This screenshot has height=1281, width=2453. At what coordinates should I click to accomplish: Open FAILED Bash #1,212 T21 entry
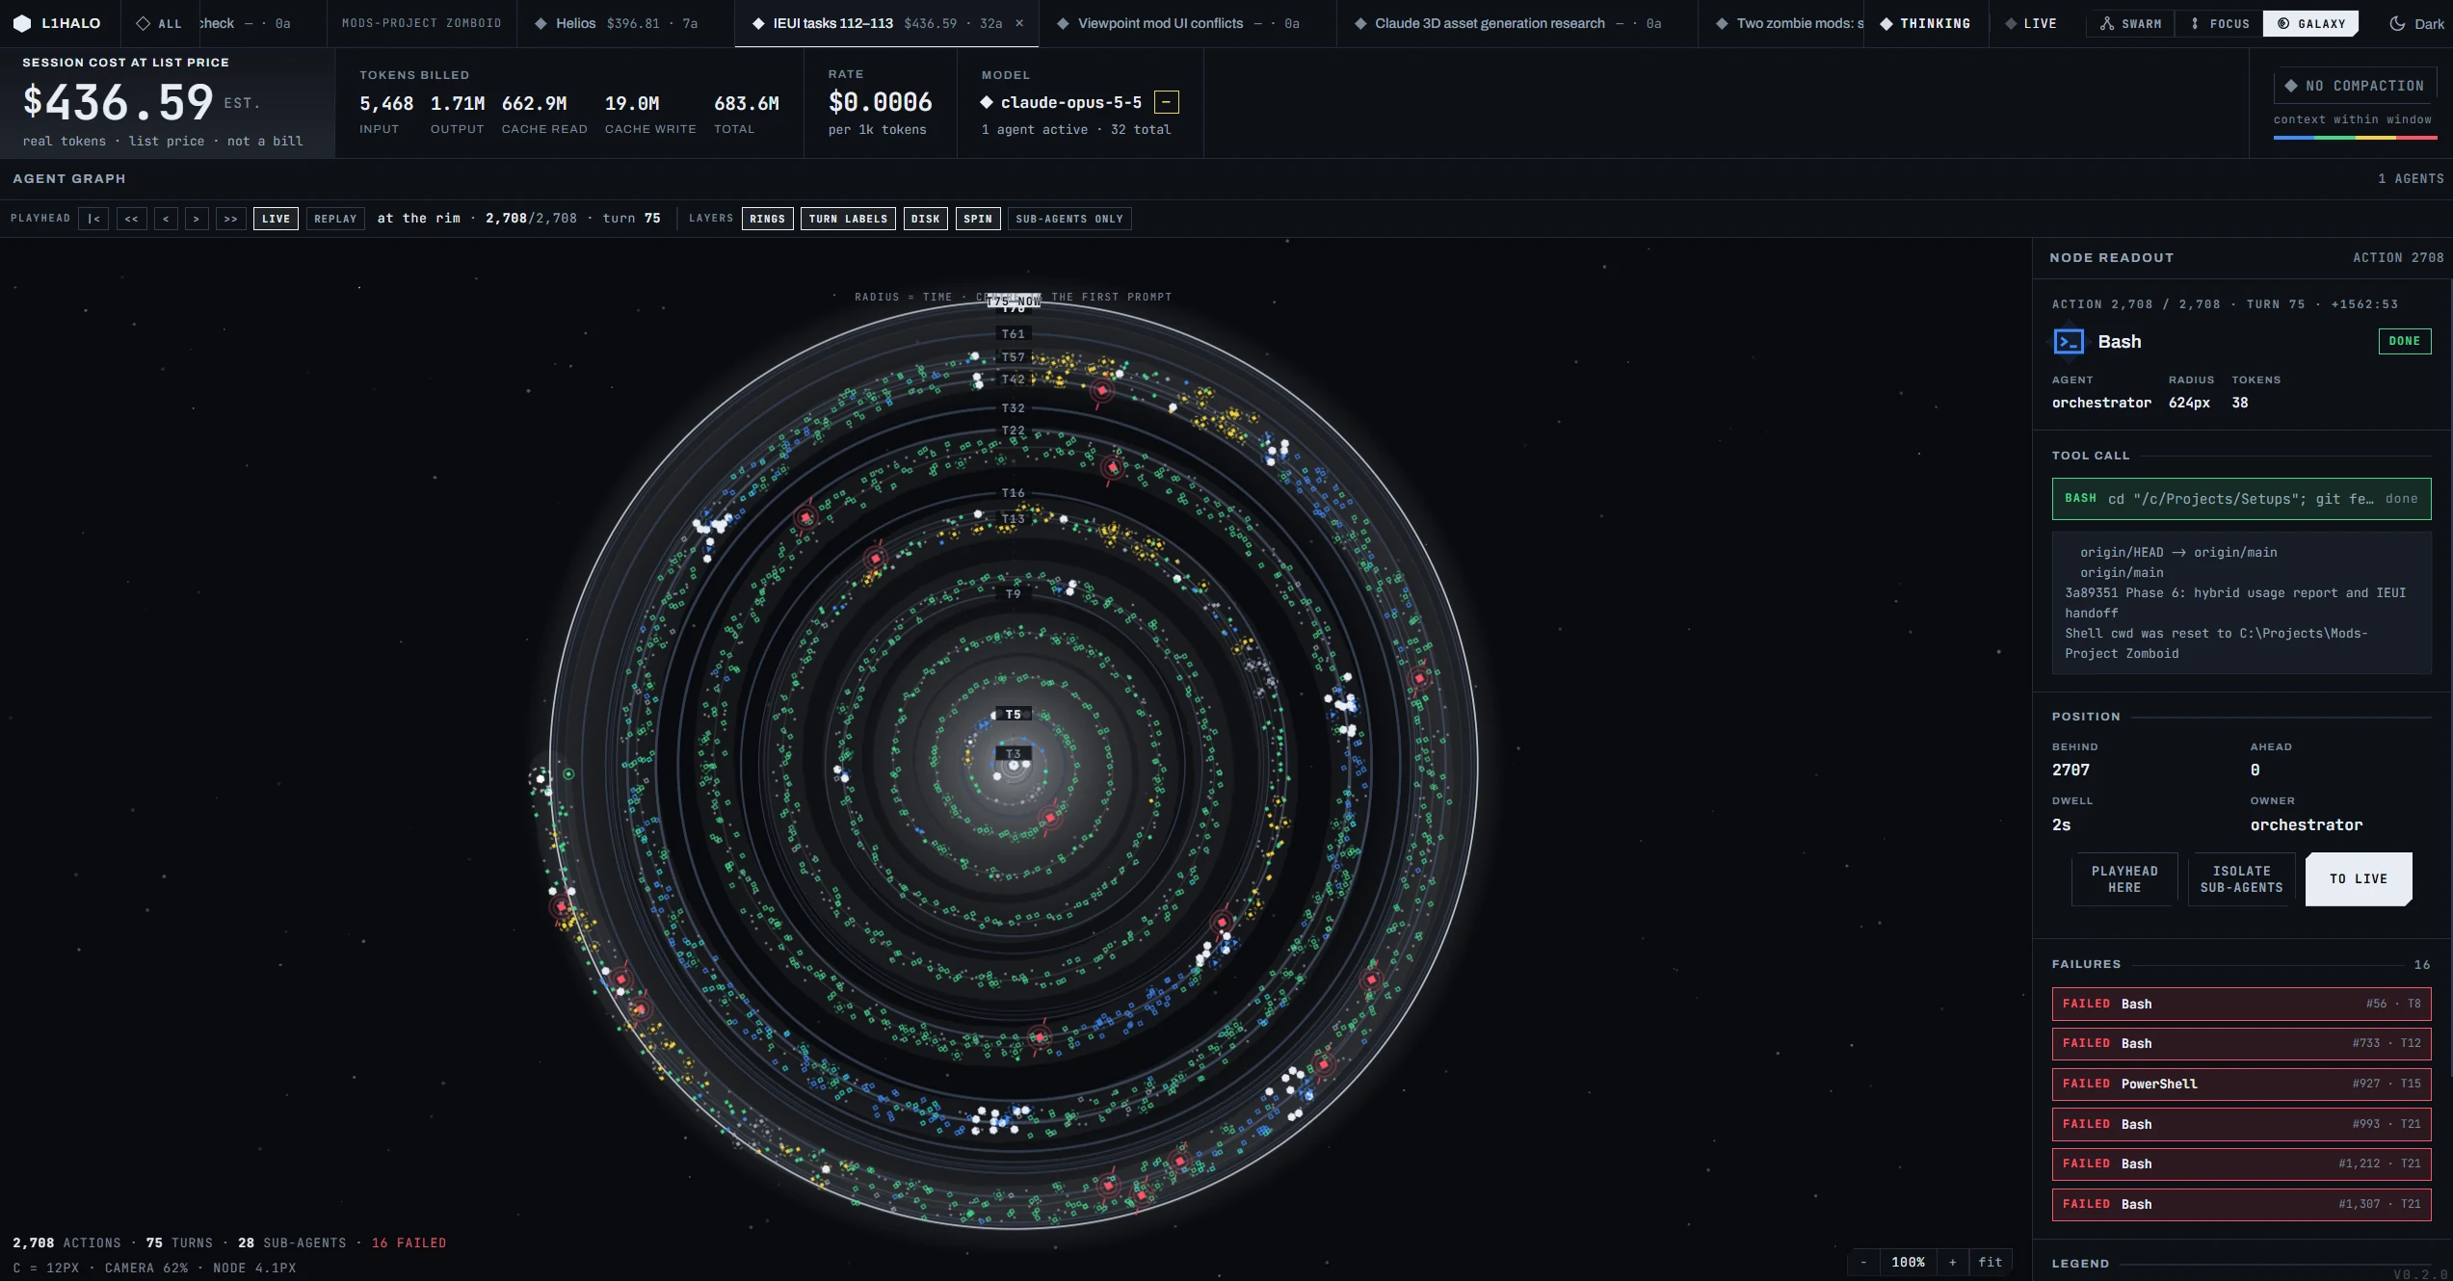point(2241,1163)
